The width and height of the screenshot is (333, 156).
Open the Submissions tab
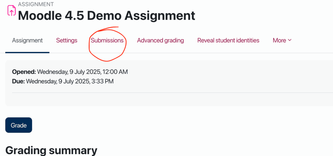(107, 41)
